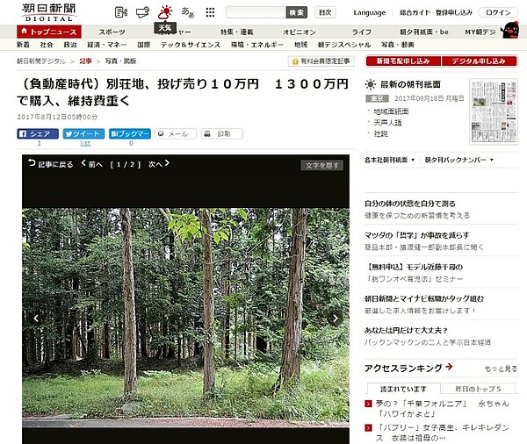527x444 pixels.
Task: Switch to 昨日のトップ5 tab
Action: point(479,389)
